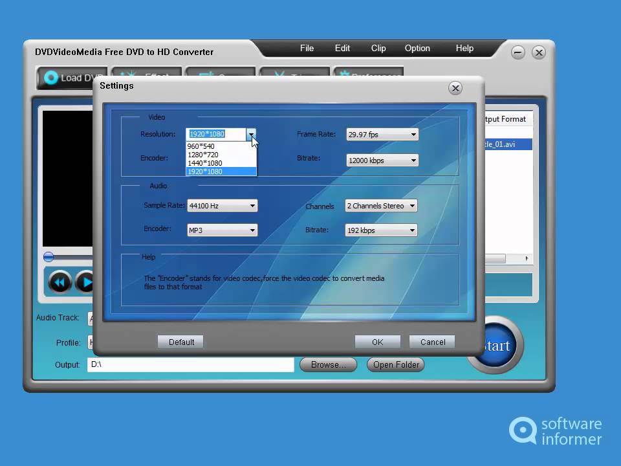Choose 1440*1080 resolution from the list
Screen dimensions: 621x466
pos(221,163)
